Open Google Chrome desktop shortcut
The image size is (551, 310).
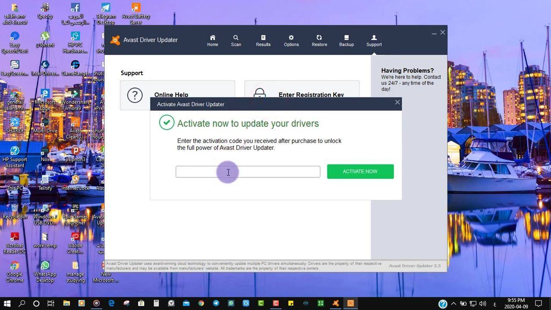pos(15,271)
